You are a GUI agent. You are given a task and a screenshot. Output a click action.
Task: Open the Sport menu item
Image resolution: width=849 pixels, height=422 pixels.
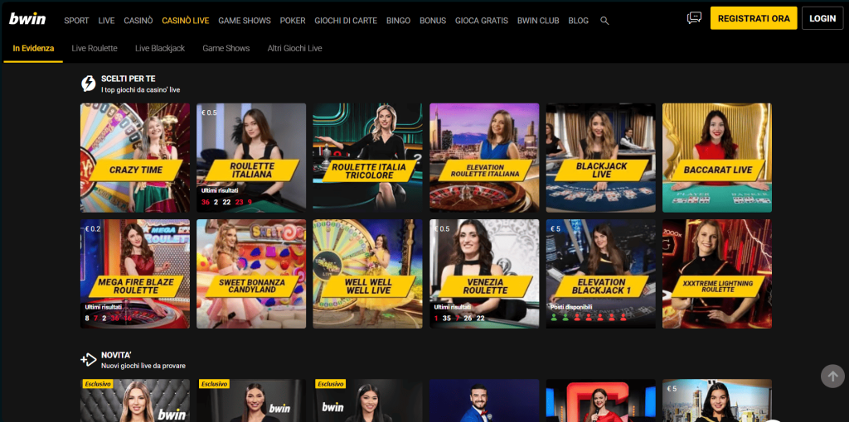pyautogui.click(x=76, y=21)
